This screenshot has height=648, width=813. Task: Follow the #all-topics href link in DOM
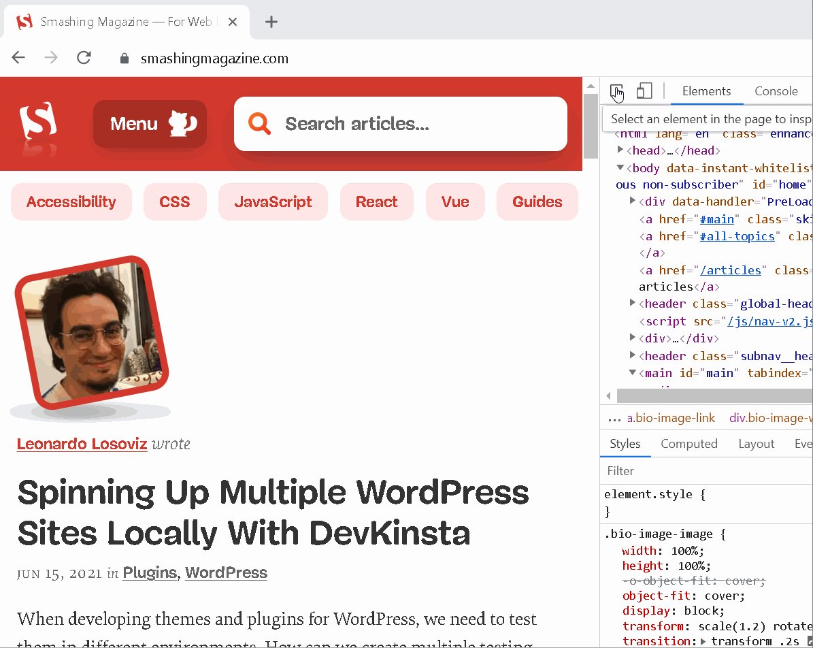pyautogui.click(x=737, y=237)
